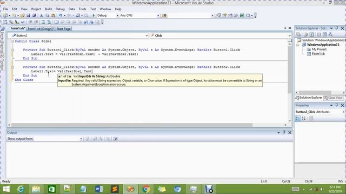Open Microsoft Word from the taskbar
Screen dimensions: 346x194
coord(99,189)
